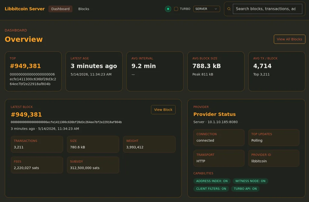The image size is (309, 202).
Task: Select the top block hash in TOP card
Action: (33, 79)
